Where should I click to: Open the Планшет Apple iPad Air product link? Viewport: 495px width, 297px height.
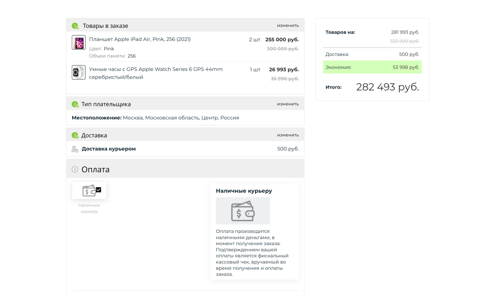(140, 39)
